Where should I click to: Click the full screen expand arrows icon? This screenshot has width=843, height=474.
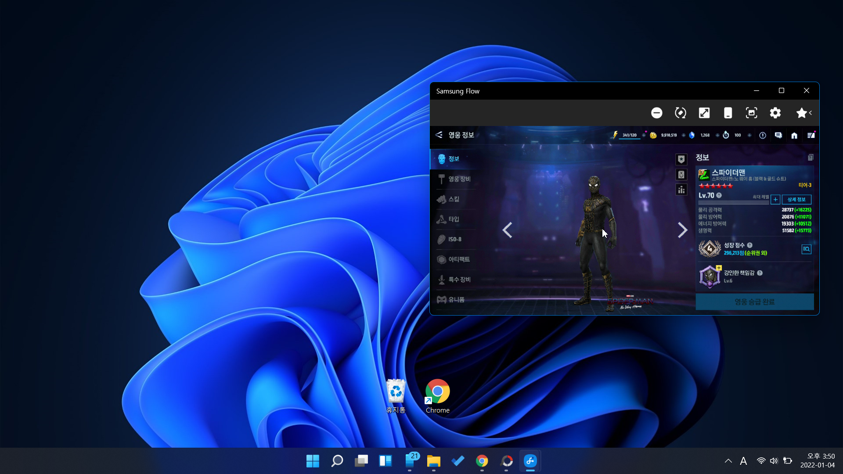pos(704,113)
